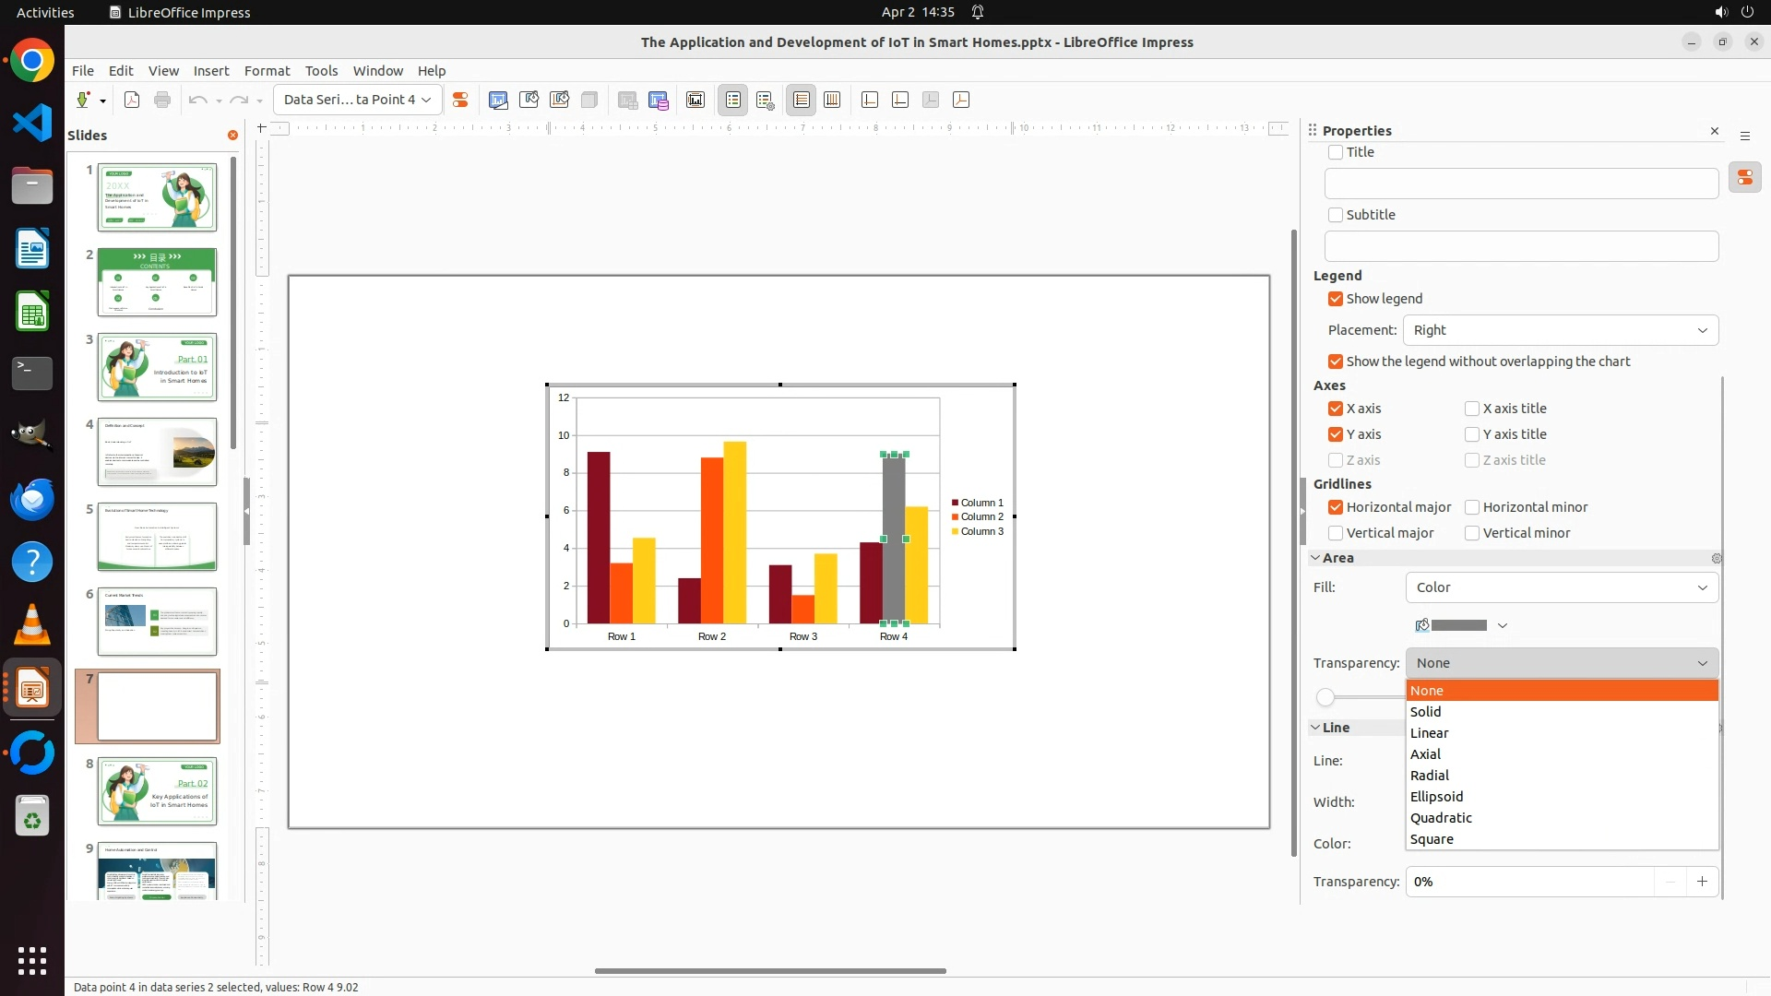Screen dimensions: 1771x996
Task: Open chart element selector dropdown
Action: [357, 100]
